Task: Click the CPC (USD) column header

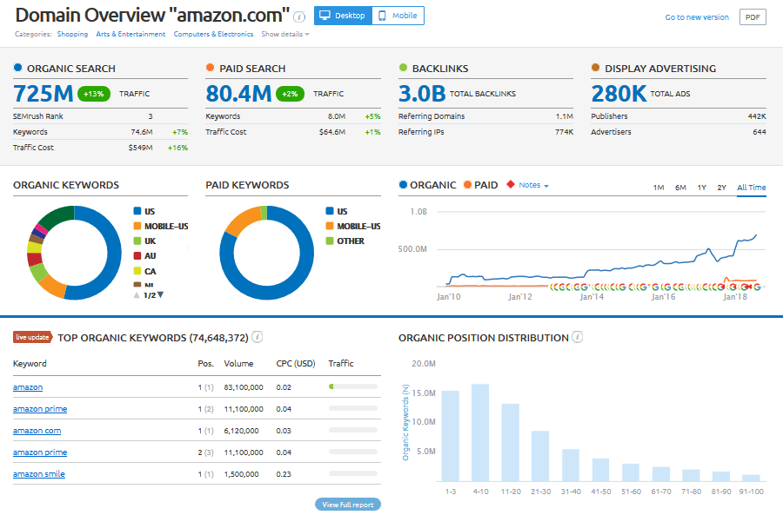Action: (296, 363)
